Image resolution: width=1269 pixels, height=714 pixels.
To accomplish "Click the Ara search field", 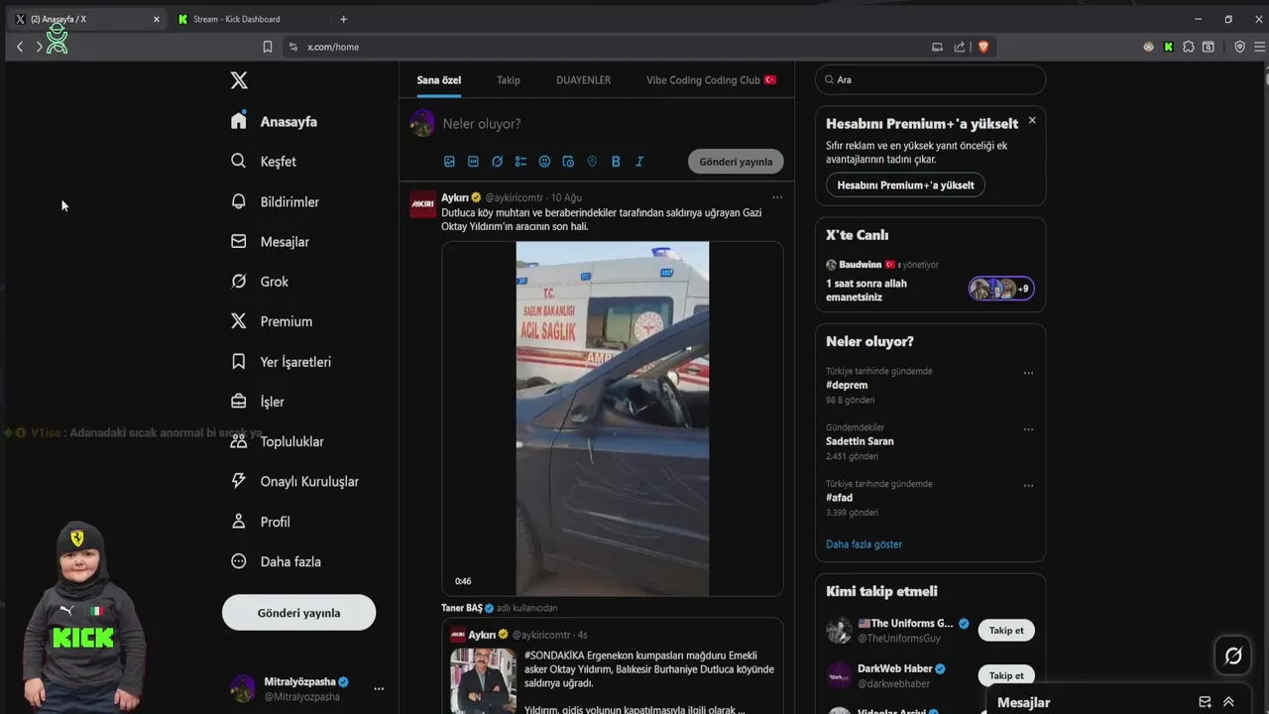I will pyautogui.click(x=930, y=79).
